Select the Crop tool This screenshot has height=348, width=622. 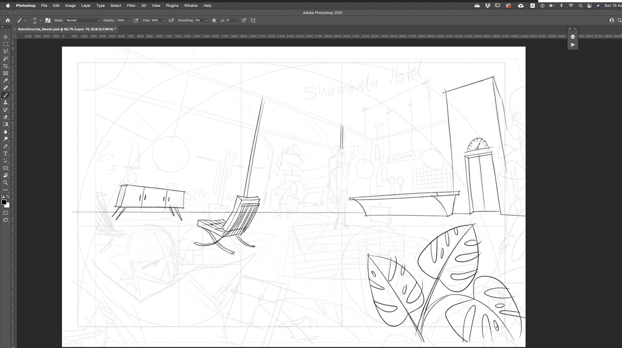click(6, 66)
